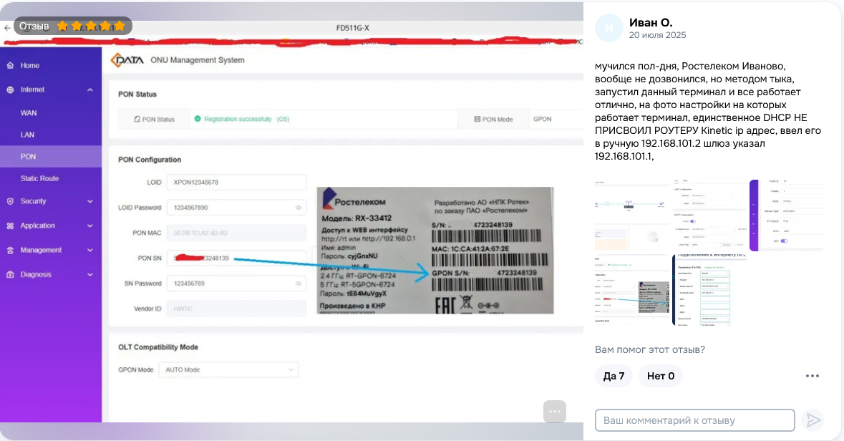Click the FD511G-X title text

click(x=353, y=28)
